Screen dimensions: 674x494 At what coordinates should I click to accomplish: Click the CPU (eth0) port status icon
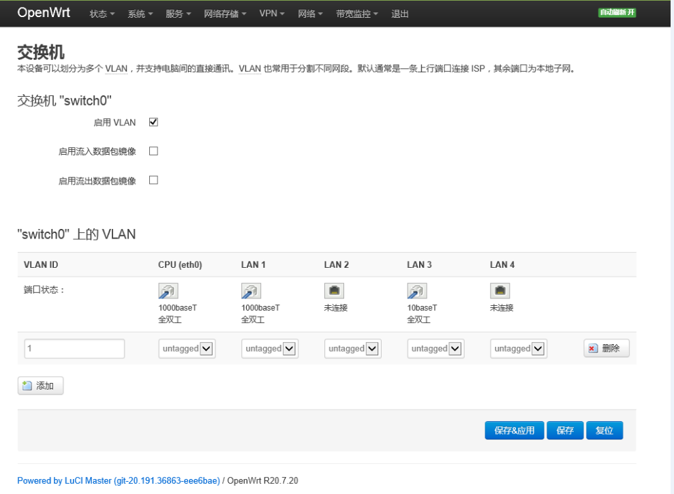(167, 290)
